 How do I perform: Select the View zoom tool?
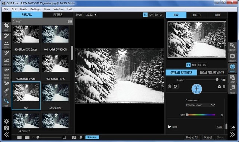pos(6,102)
